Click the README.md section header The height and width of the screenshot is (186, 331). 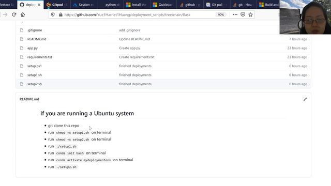coord(29,99)
